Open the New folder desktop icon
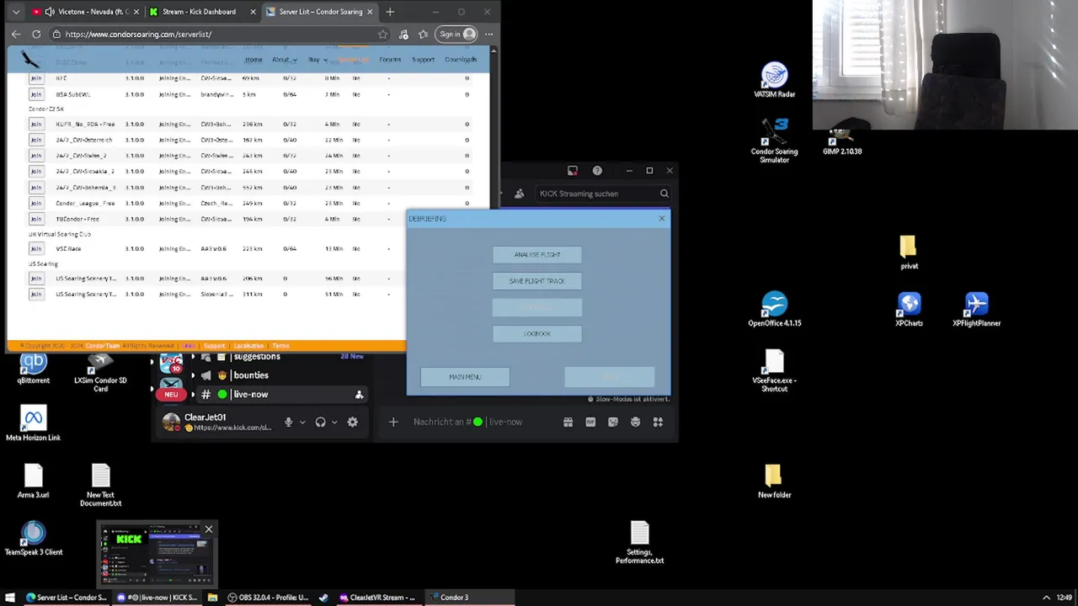 (774, 481)
